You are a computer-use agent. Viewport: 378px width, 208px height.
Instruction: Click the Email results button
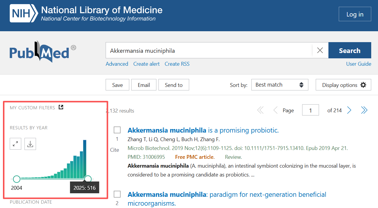pos(144,85)
